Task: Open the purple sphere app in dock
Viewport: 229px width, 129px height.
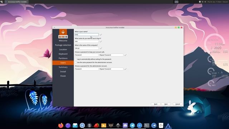Action: pos(68,125)
